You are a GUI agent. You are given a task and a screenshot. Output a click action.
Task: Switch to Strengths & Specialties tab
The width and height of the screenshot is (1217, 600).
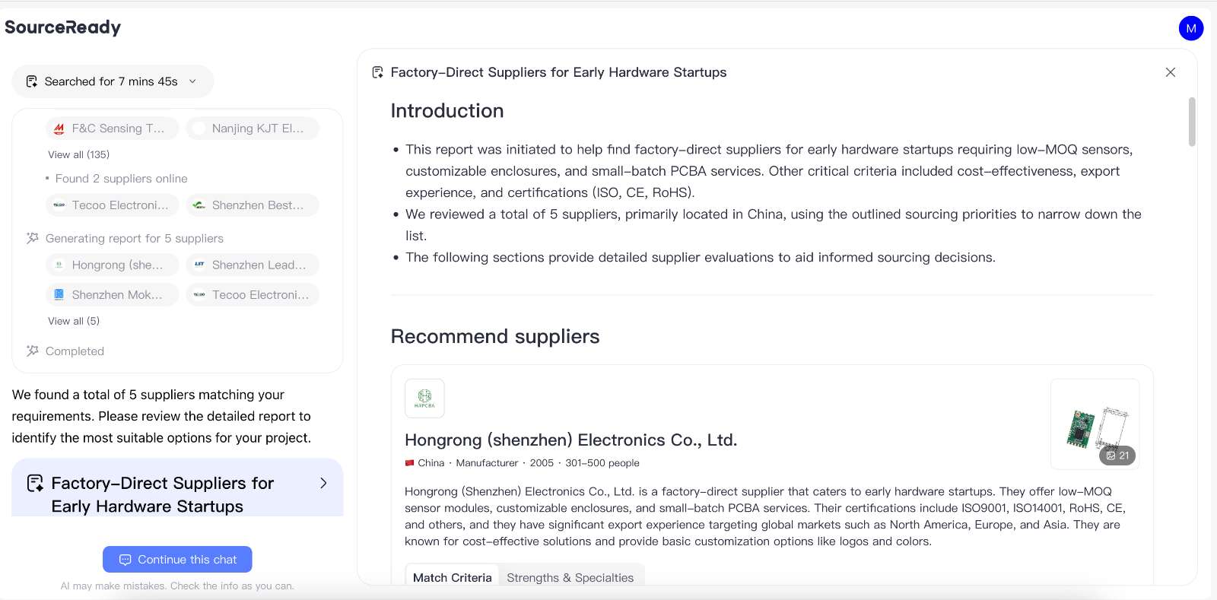(570, 578)
